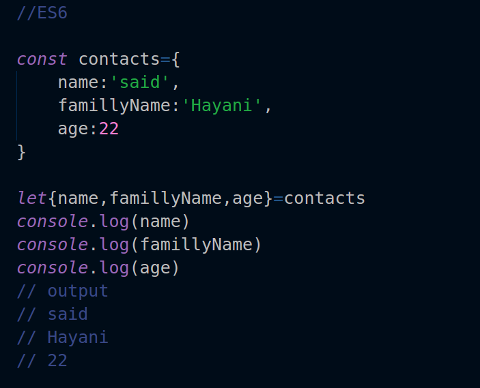Click the const keyword

tap(42, 59)
